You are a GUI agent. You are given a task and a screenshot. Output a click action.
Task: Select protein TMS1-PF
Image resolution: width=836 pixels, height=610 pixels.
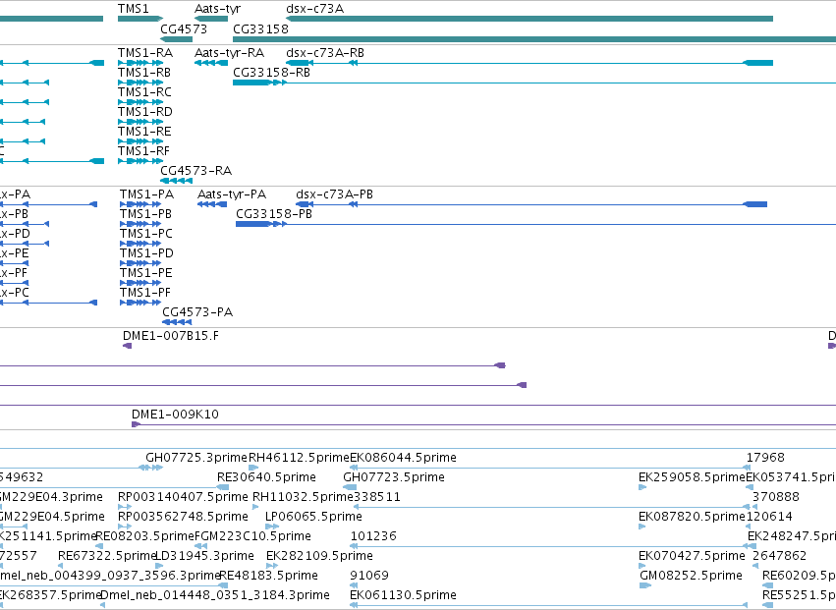[145, 294]
